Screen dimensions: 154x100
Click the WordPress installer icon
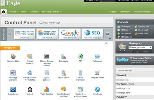97,89
